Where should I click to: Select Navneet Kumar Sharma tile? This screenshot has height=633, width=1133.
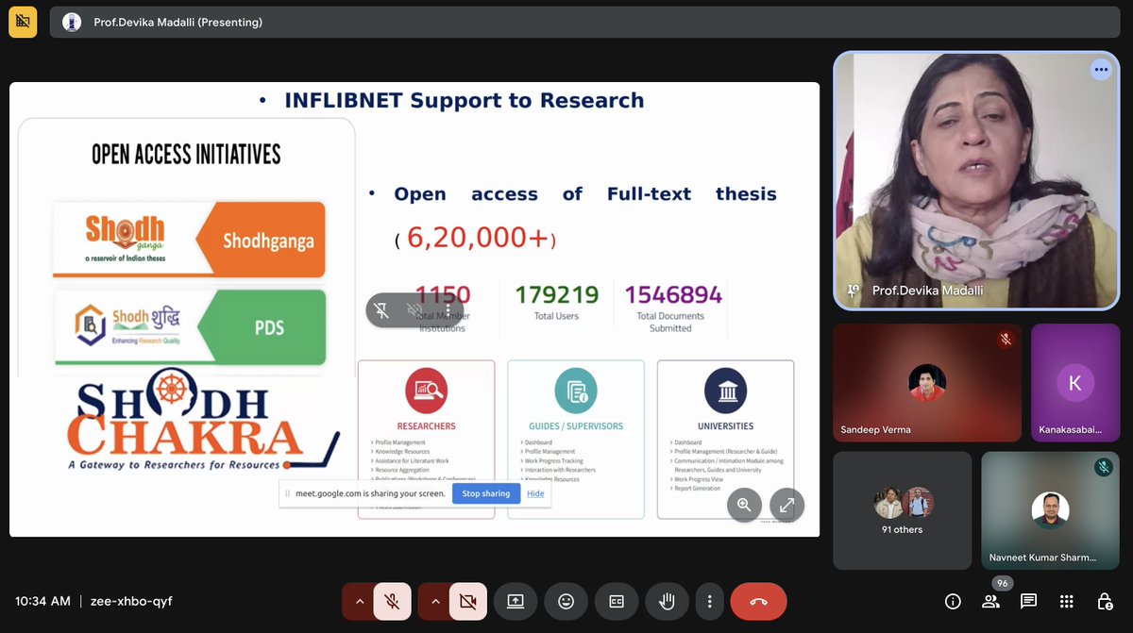[1050, 510]
